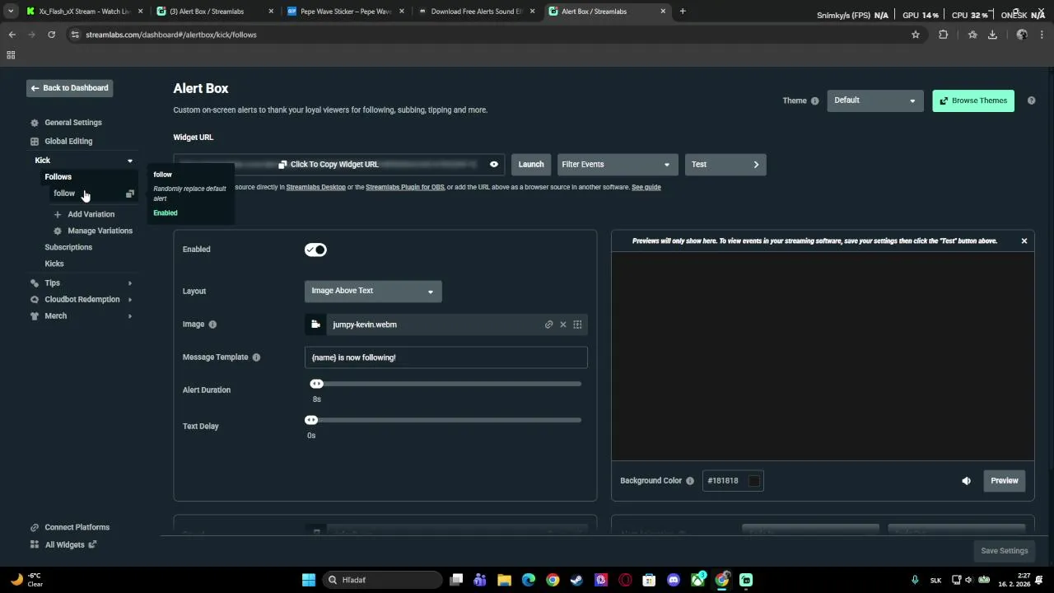This screenshot has width=1054, height=593.
Task: Click the link icon in the Image field
Action: [549, 325]
